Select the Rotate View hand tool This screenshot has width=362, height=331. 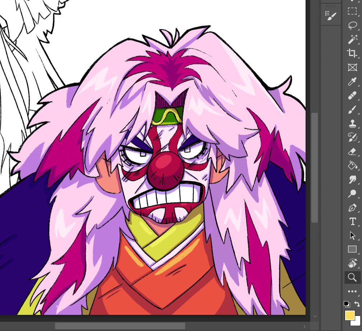point(352,263)
